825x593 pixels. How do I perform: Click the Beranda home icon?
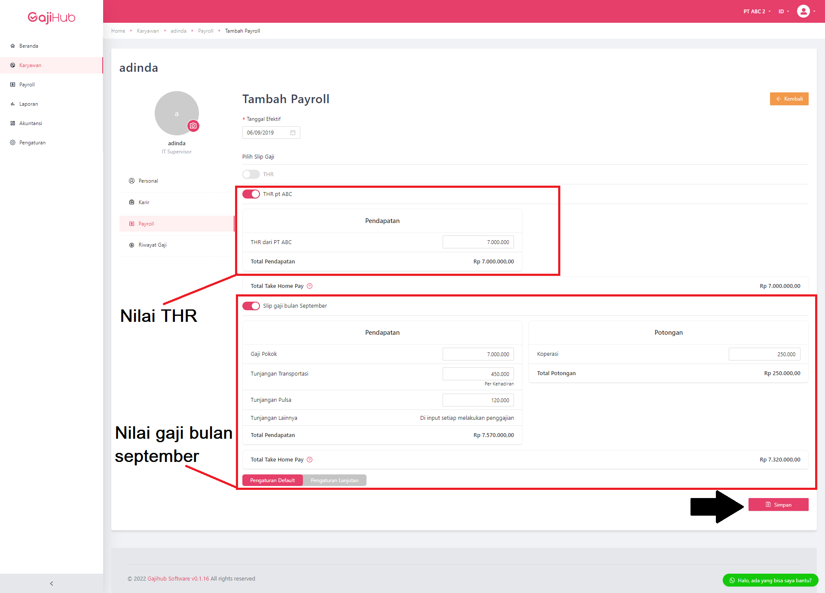click(12, 46)
